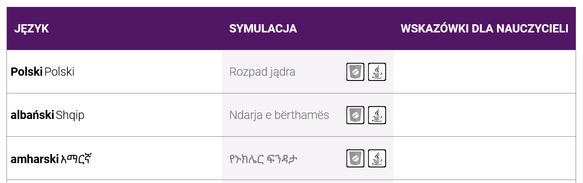Click the native name Shqip

pos(70,116)
